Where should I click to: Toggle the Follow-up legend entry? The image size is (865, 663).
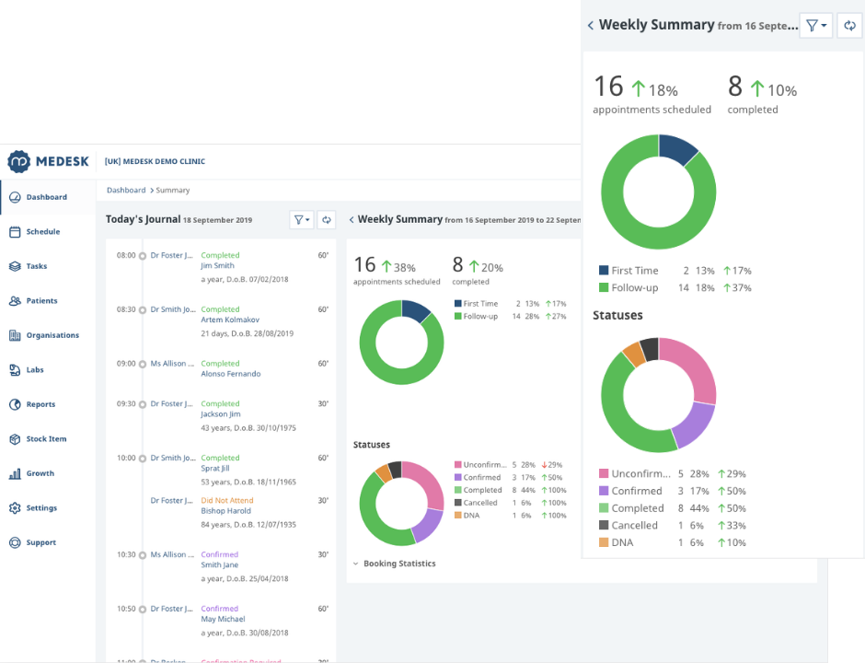point(630,287)
